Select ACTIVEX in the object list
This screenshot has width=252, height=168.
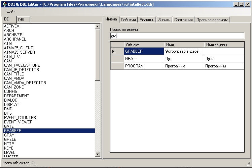click(12, 26)
